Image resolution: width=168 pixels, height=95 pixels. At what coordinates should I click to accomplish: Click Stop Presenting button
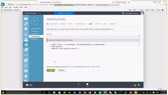121,2
